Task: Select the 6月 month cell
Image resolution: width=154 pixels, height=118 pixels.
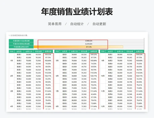Action: pyautogui.click(x=57, y=76)
